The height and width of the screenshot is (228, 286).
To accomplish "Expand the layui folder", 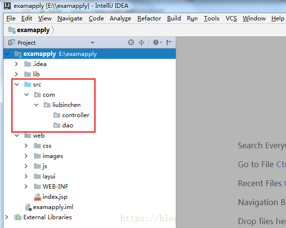I will 26,176.
